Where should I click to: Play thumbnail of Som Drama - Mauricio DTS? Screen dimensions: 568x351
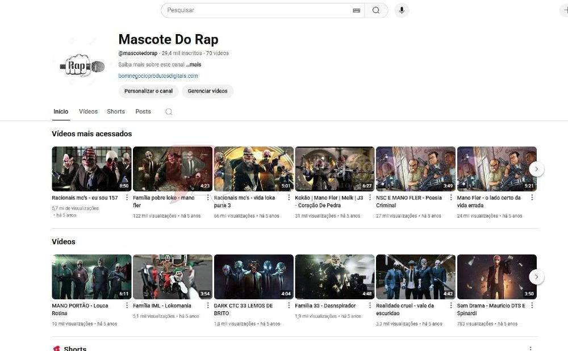[497, 277]
